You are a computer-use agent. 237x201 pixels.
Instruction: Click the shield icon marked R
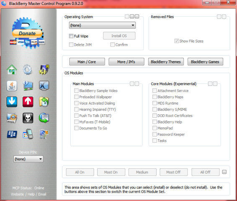tap(44, 70)
